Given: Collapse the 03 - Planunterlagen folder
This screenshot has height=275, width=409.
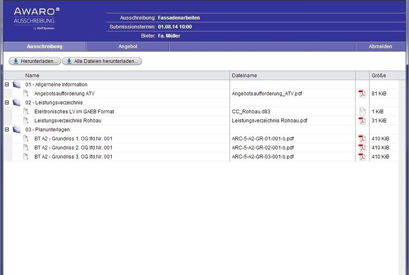Looking at the screenshot, I should click(7, 130).
